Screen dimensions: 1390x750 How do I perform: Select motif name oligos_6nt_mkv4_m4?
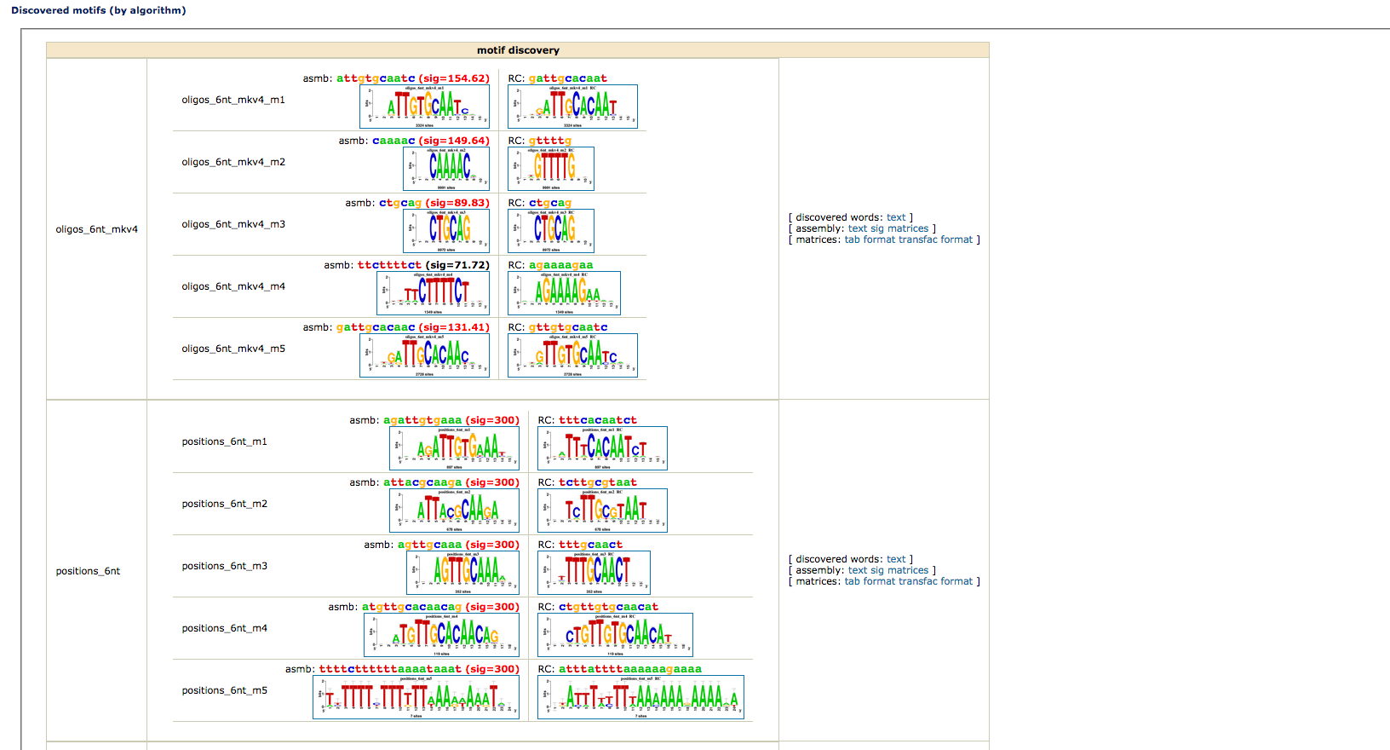(233, 286)
